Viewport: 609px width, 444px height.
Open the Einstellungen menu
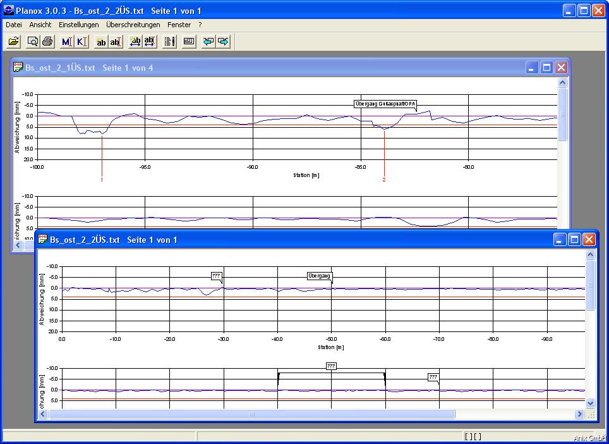coord(78,25)
